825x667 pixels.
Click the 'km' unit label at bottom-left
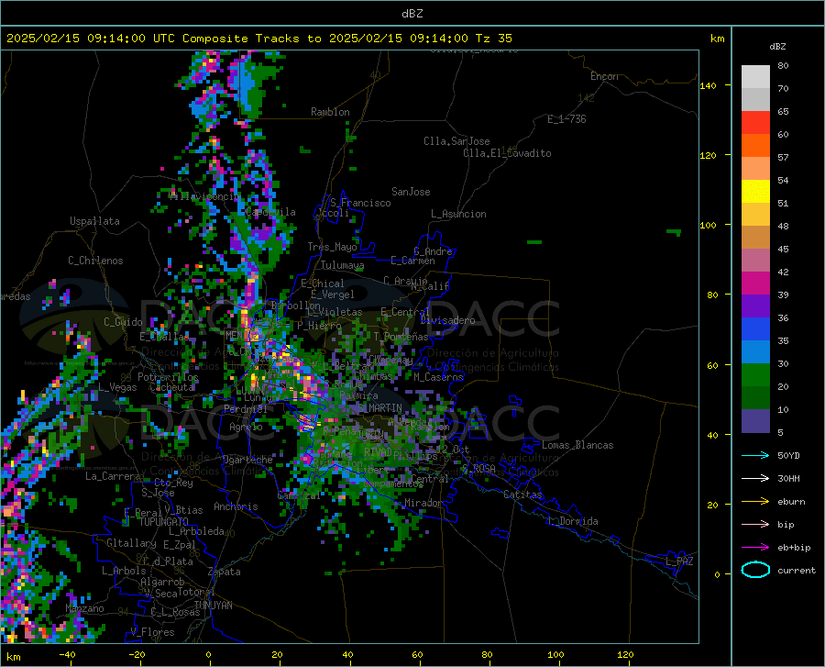[13, 657]
